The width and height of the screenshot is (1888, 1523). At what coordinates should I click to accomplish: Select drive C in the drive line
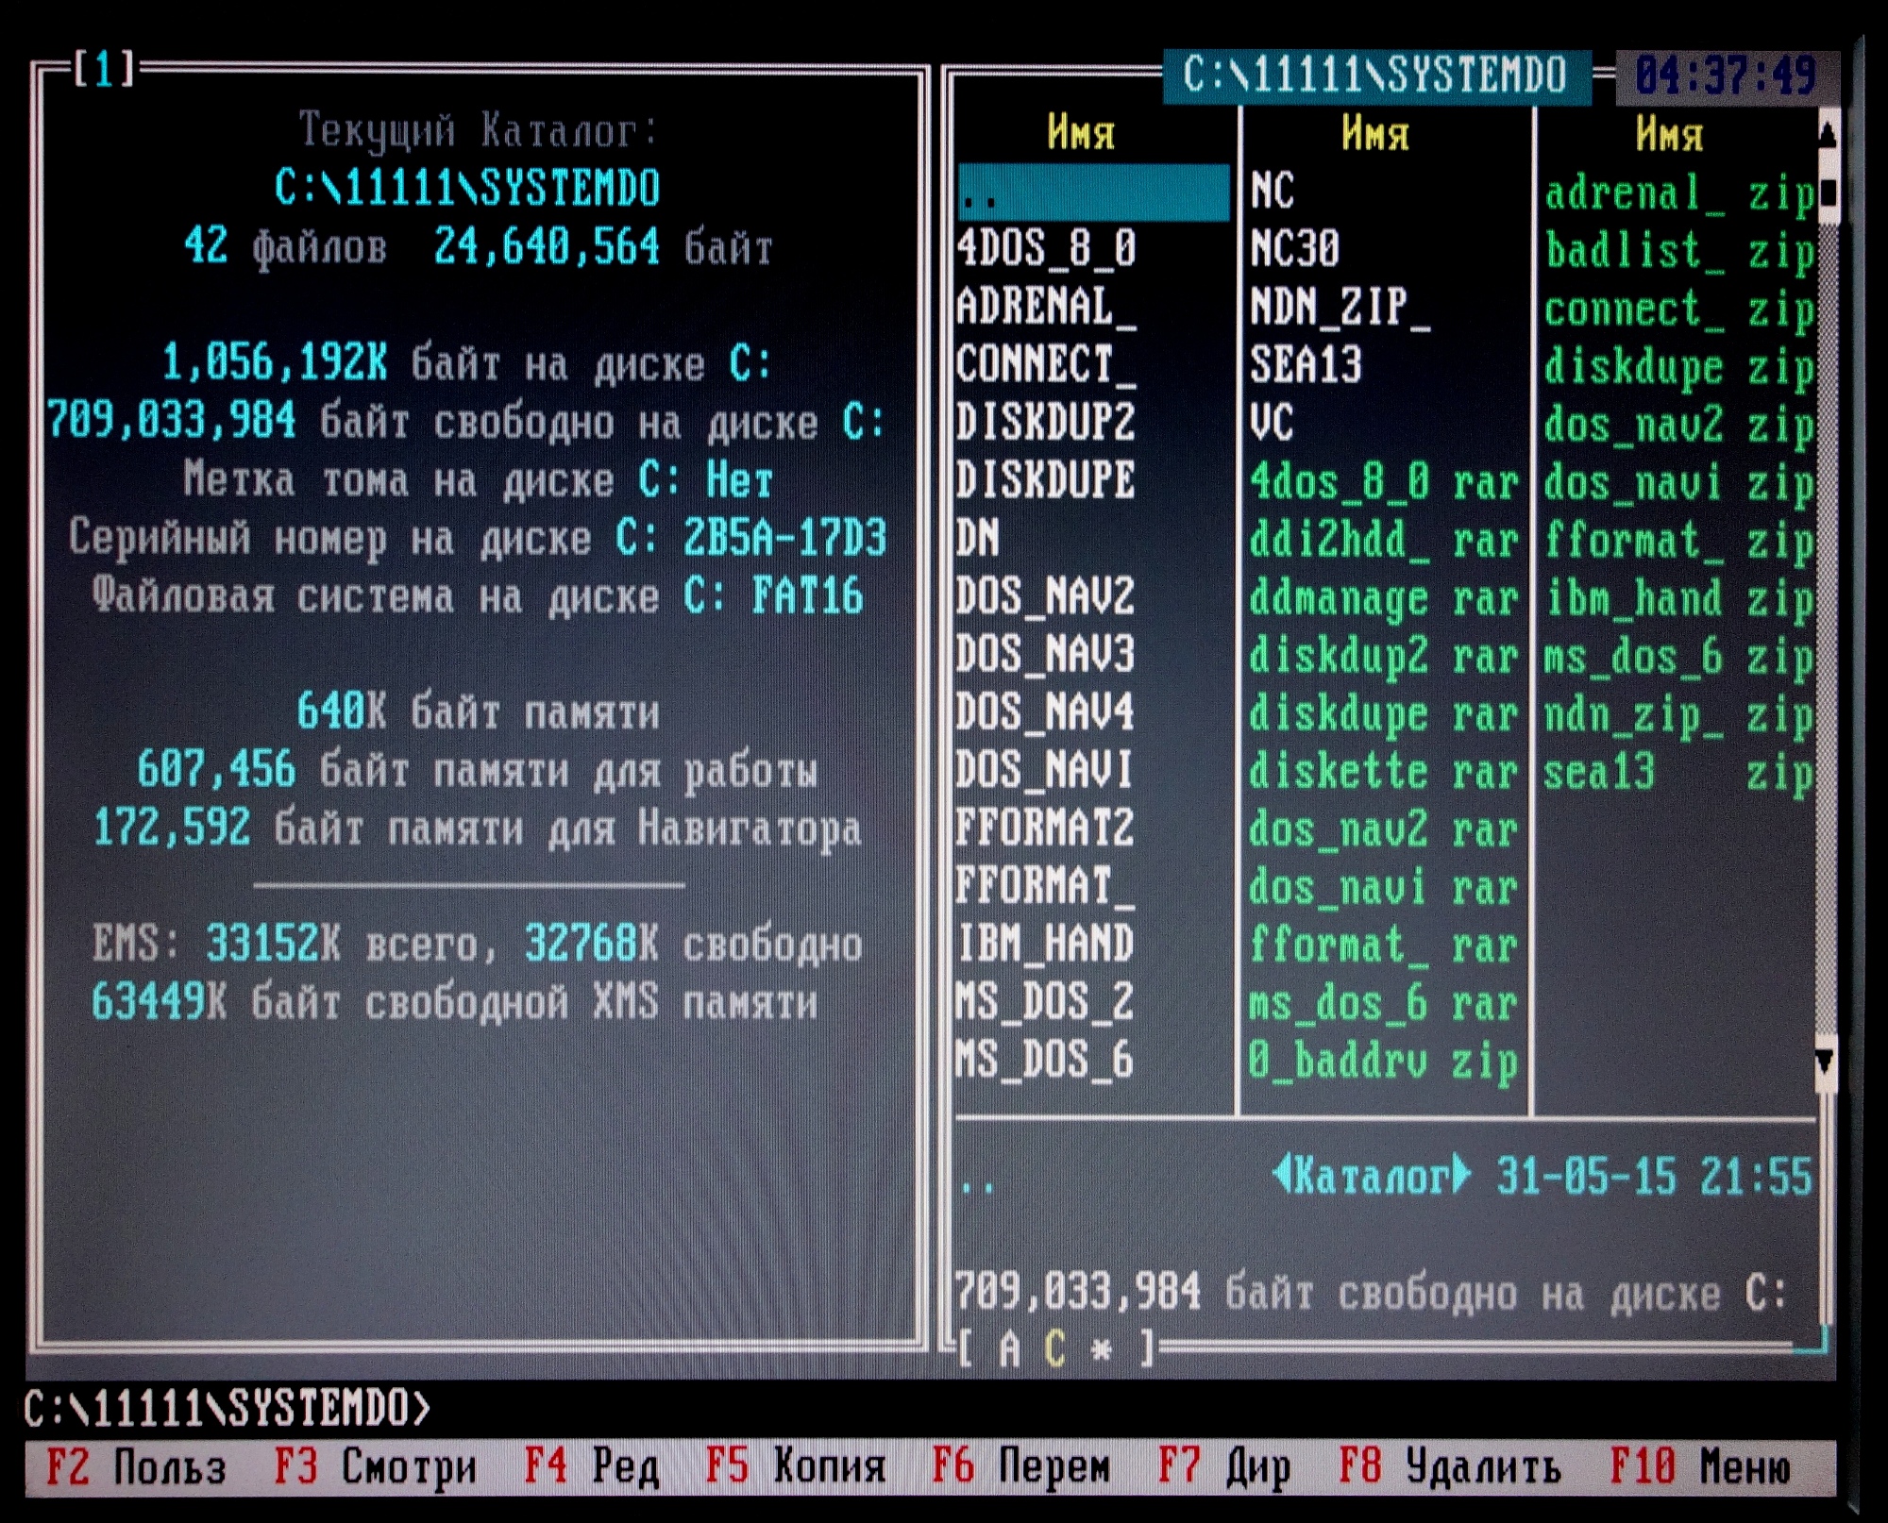(1055, 1349)
